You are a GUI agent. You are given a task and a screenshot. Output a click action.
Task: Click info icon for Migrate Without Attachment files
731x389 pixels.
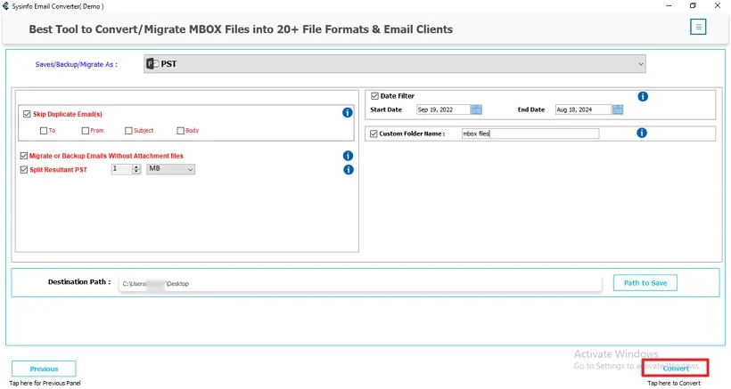point(348,156)
